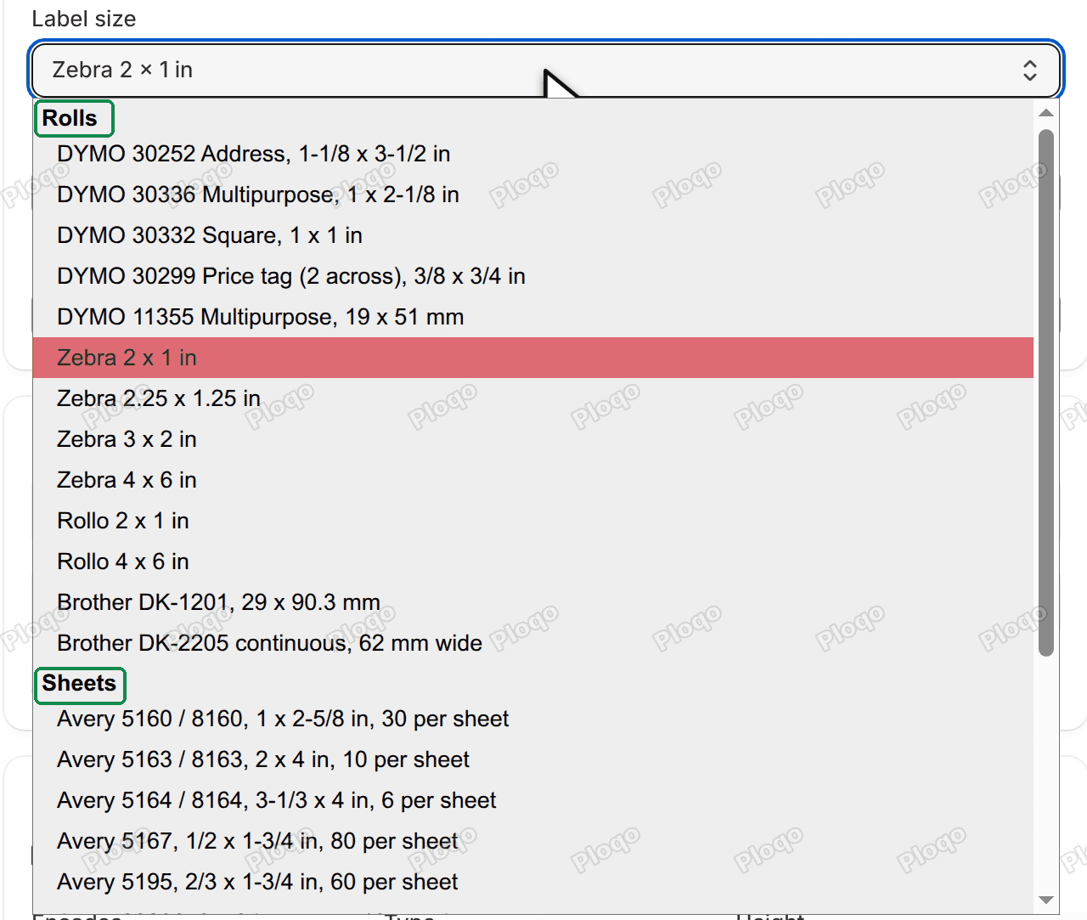Viewport: 1087px width, 920px height.
Task: Click the dropdown list scrollbar thumb
Action: click(1046, 392)
